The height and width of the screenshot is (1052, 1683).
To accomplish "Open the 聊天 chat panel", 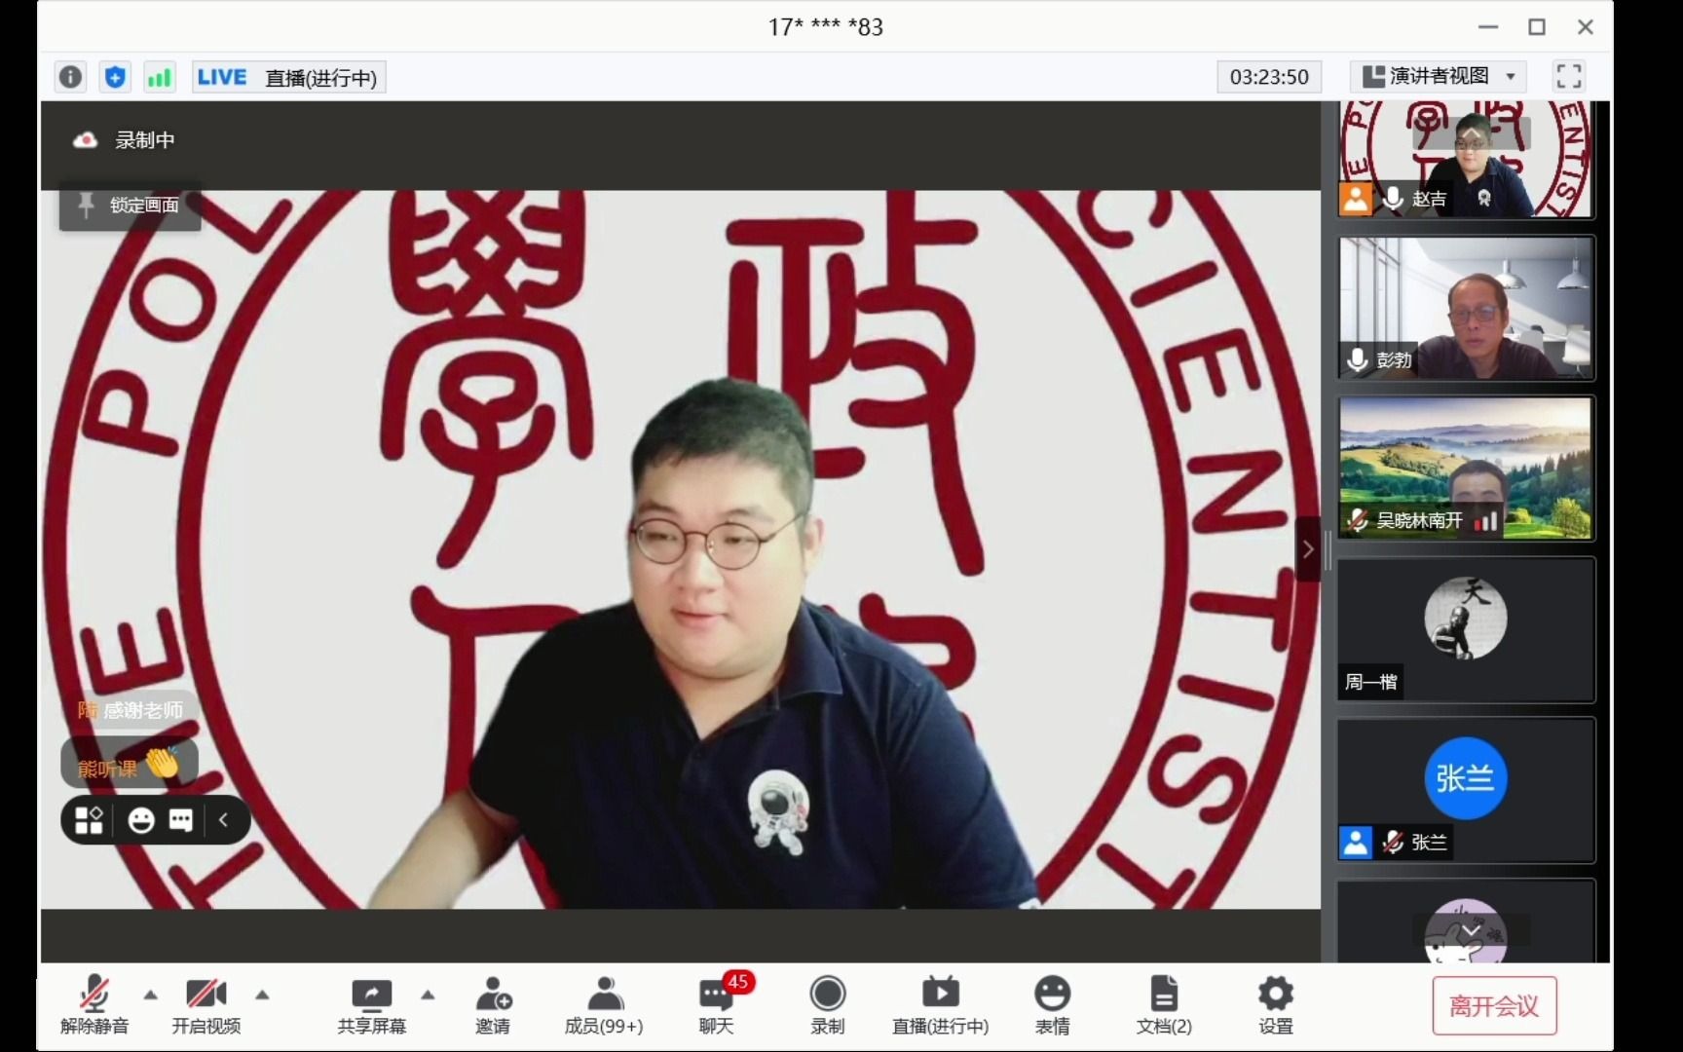I will [715, 1005].
